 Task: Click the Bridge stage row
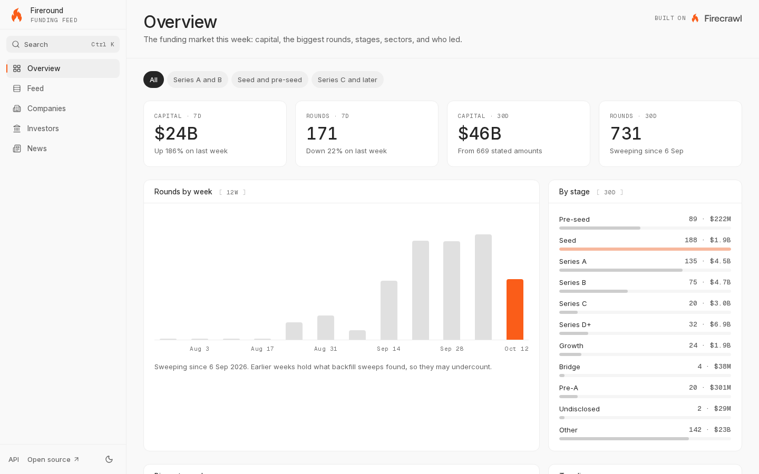tap(645, 370)
